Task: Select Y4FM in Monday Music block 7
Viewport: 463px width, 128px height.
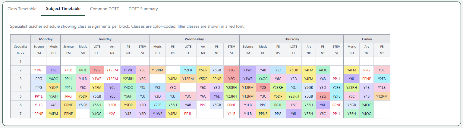Action: pos(53,114)
